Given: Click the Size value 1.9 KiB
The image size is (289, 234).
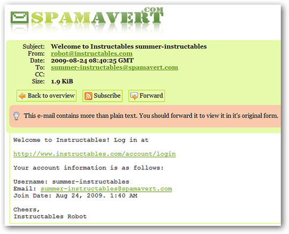Looking at the screenshot, I should coord(62,81).
